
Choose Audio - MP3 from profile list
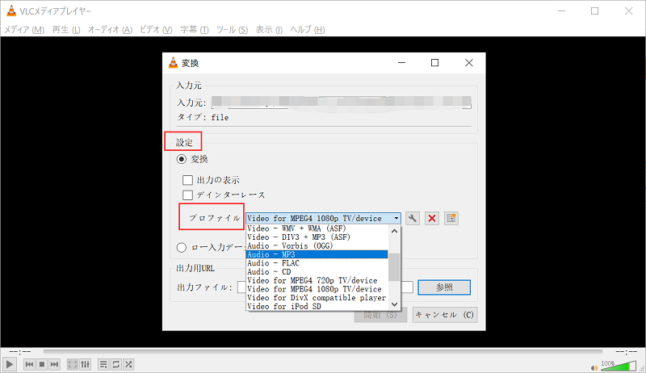pyautogui.click(x=317, y=254)
